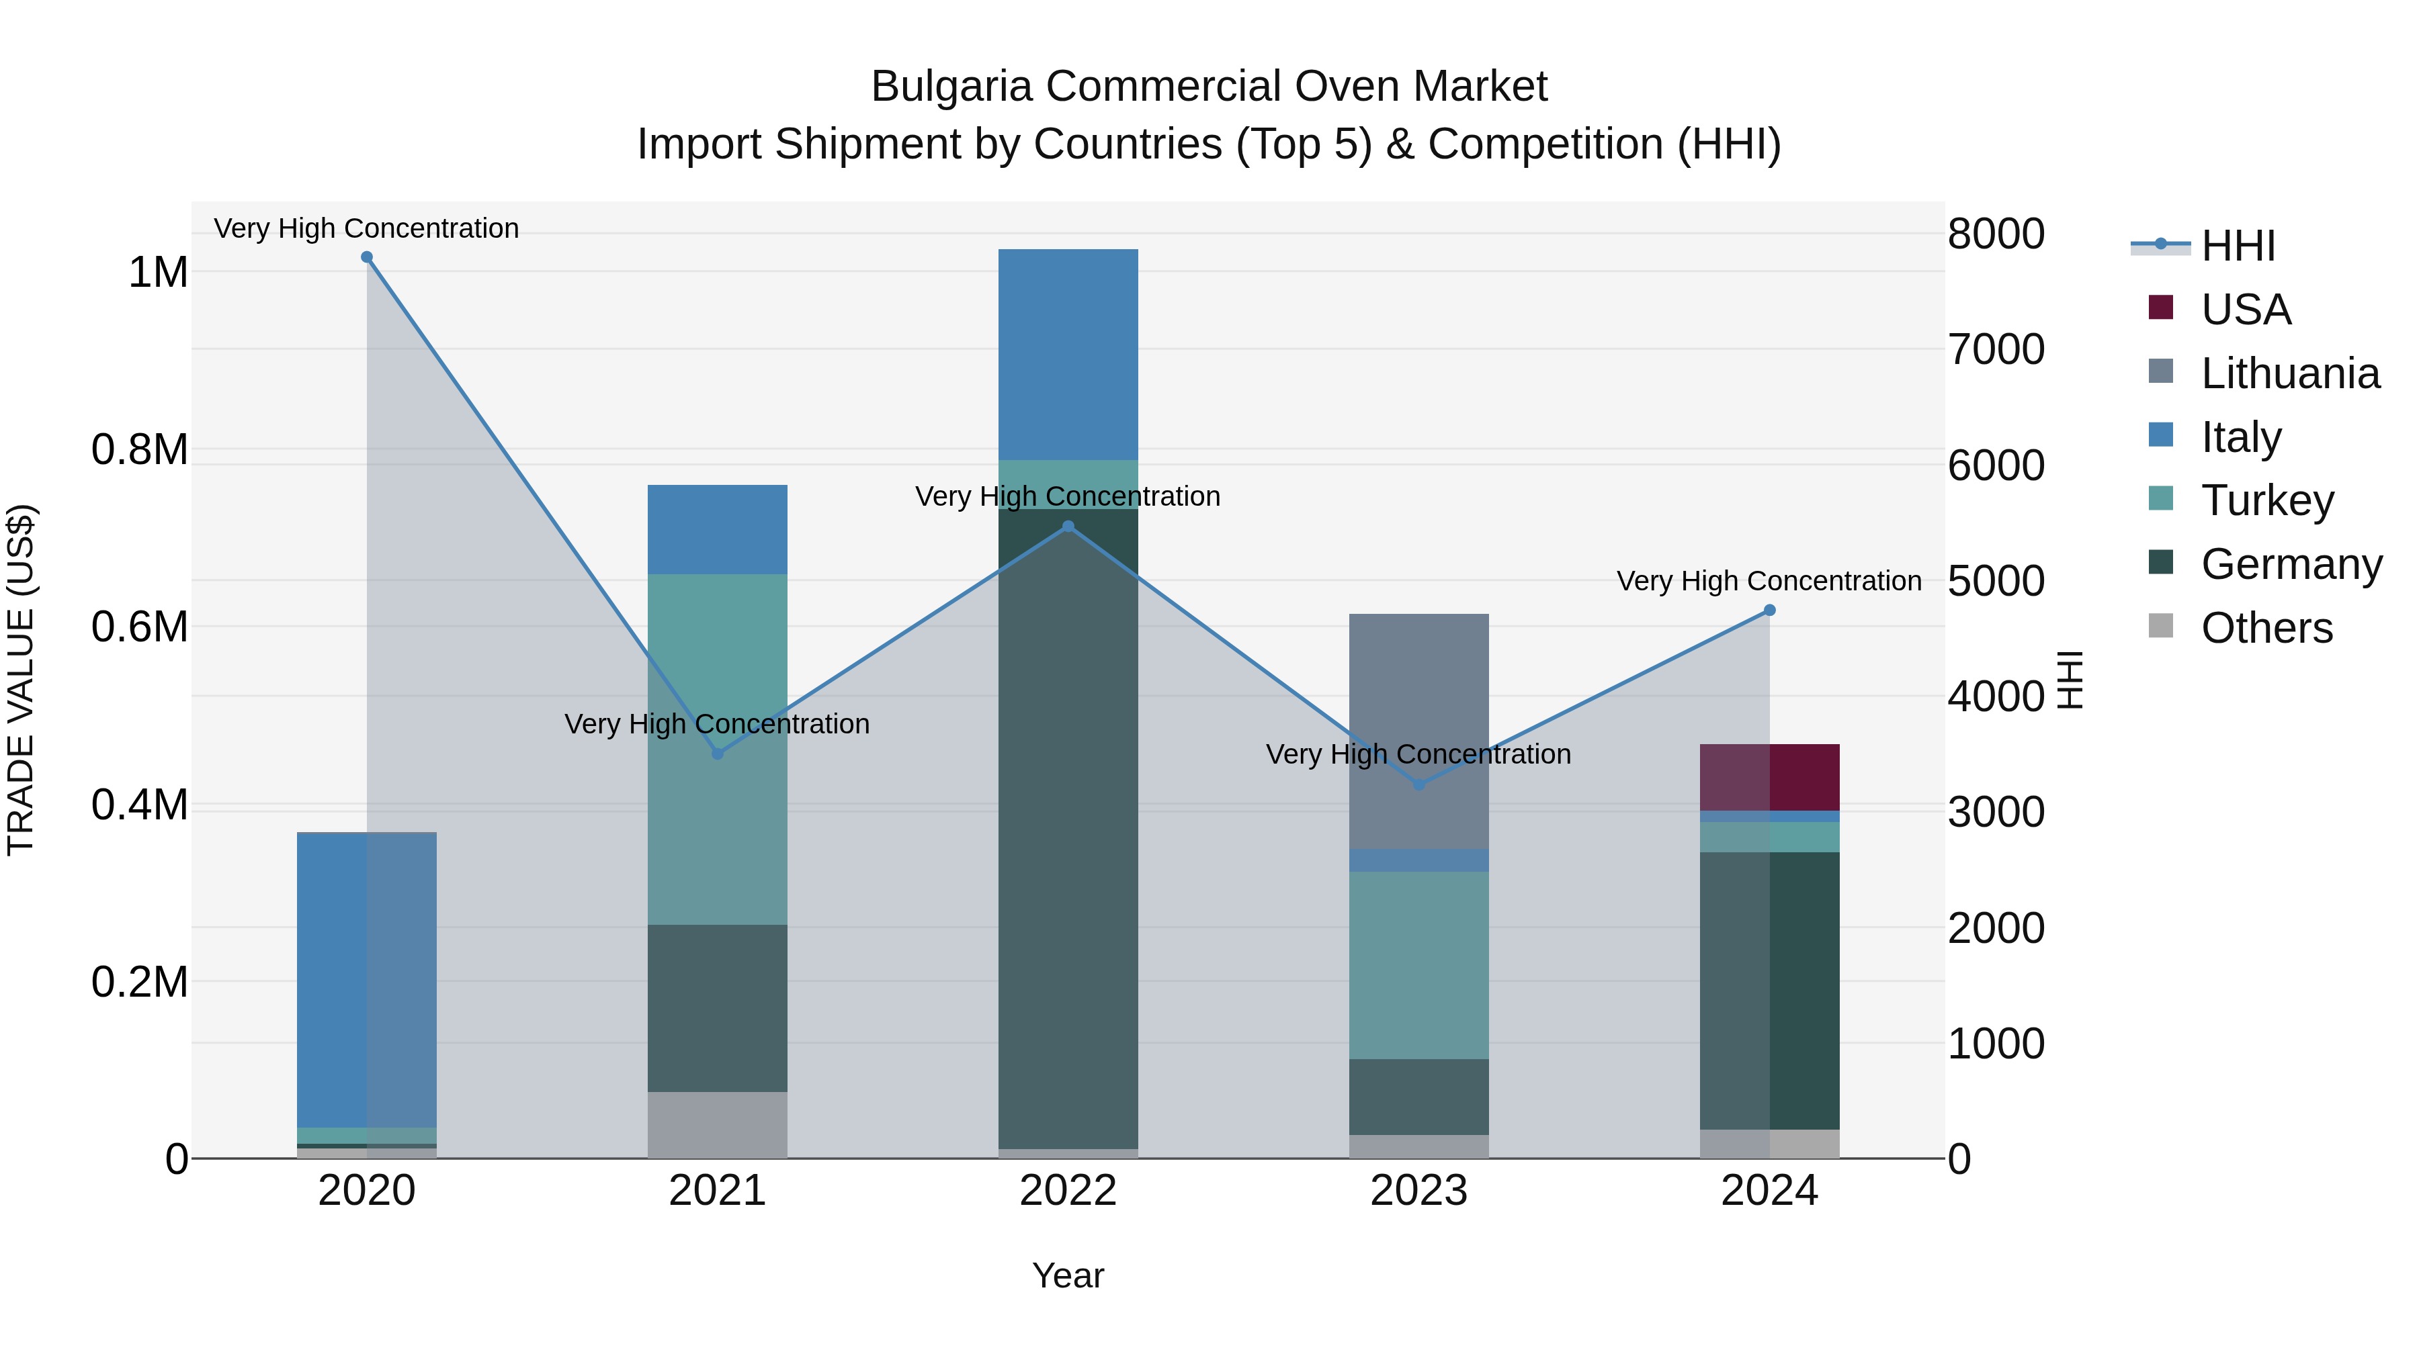Screen dimensions: 2419x1360
Task: Toggle the HHI line legend entry
Action: [2203, 246]
